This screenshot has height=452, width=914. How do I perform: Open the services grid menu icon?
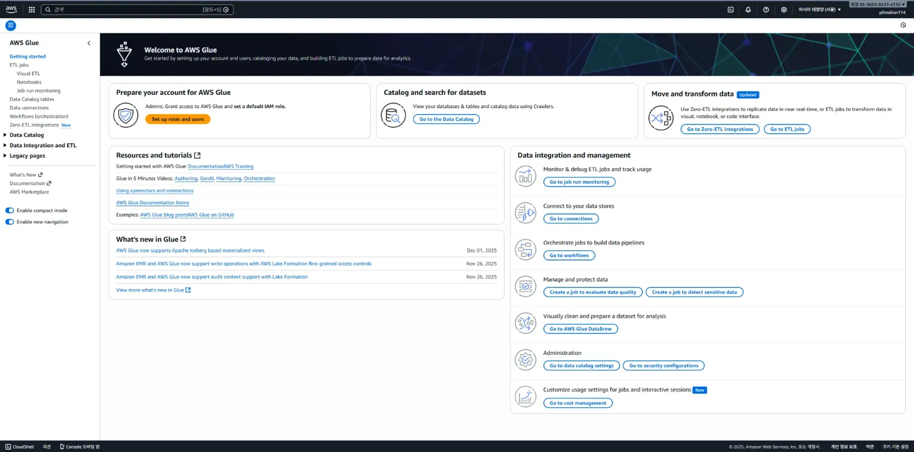[31, 9]
